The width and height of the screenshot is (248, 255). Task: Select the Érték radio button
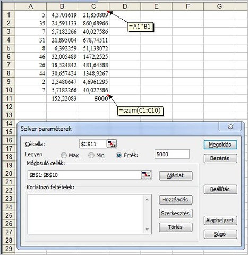(118, 155)
